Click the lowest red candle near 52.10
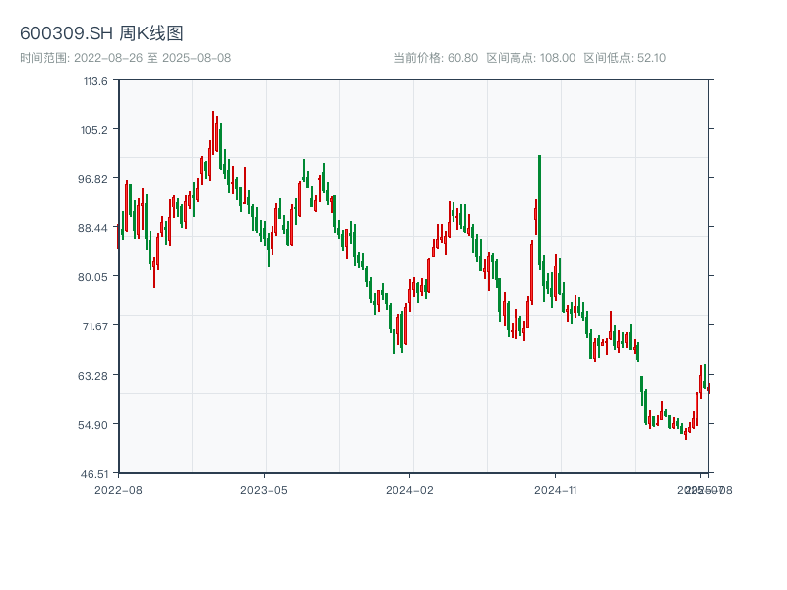The width and height of the screenshot is (787, 590). 686,434
